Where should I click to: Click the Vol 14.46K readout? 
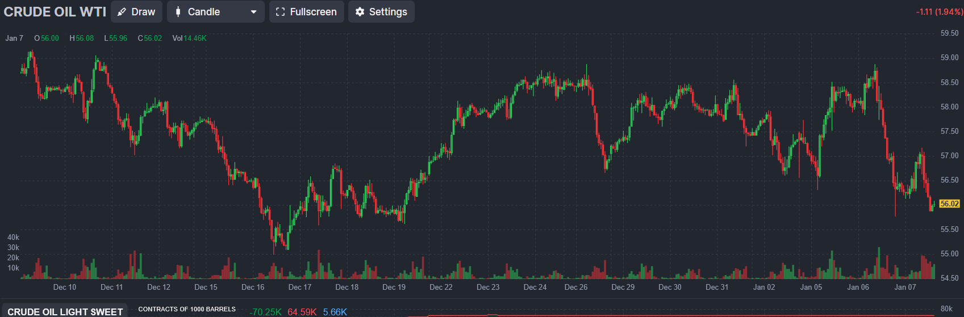[x=189, y=38]
